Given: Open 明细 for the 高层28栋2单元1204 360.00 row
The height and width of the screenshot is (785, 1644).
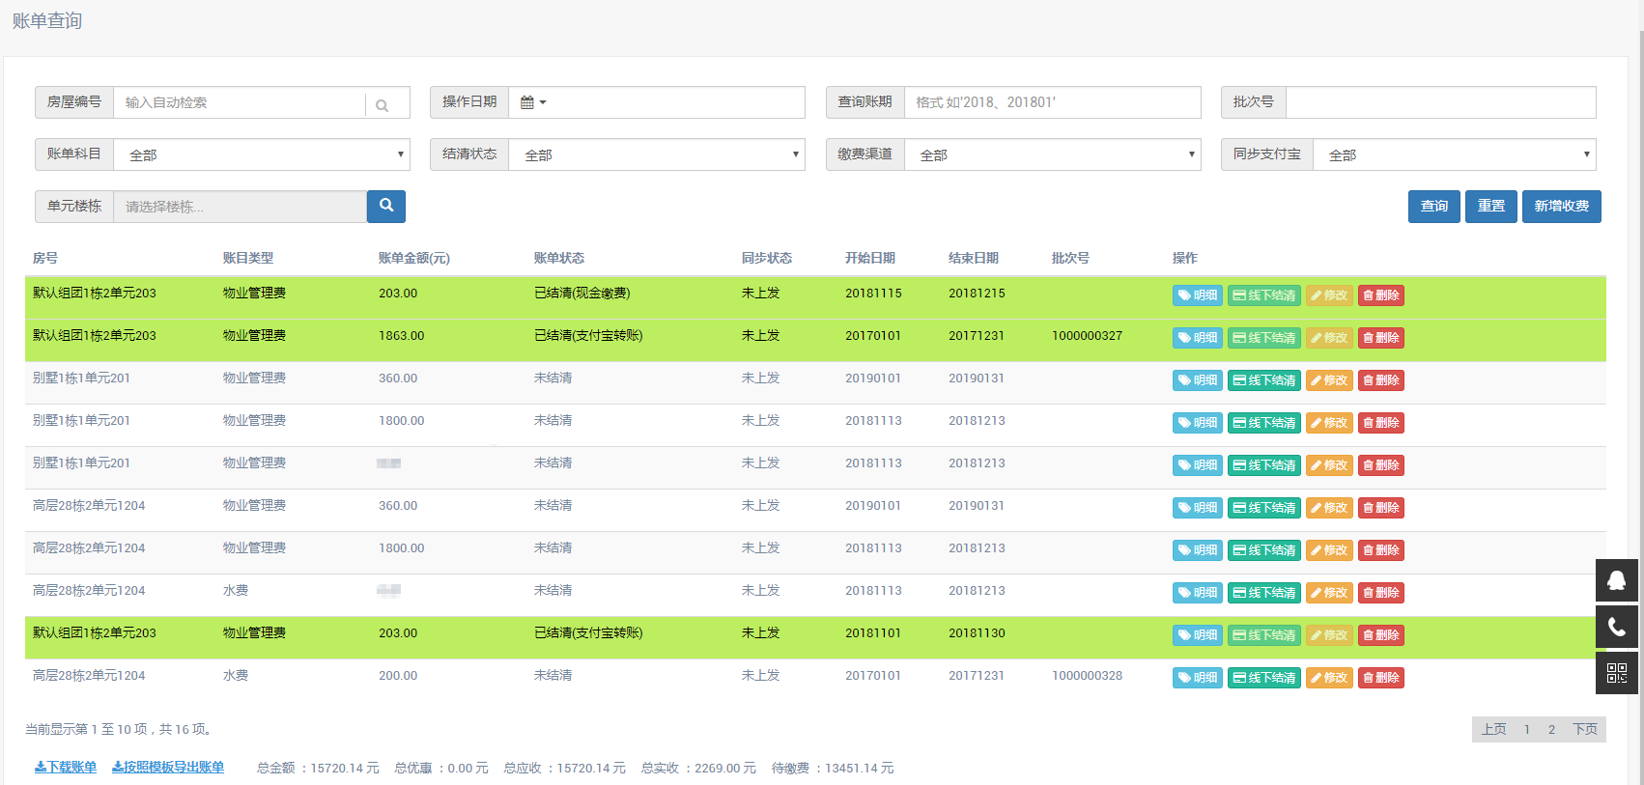Looking at the screenshot, I should (x=1198, y=508).
